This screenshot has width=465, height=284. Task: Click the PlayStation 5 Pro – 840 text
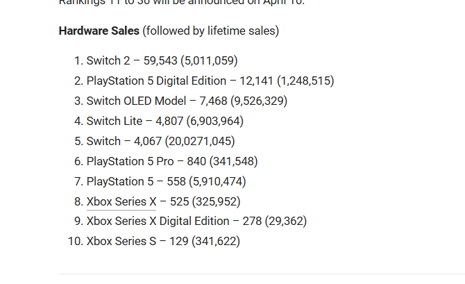146,161
